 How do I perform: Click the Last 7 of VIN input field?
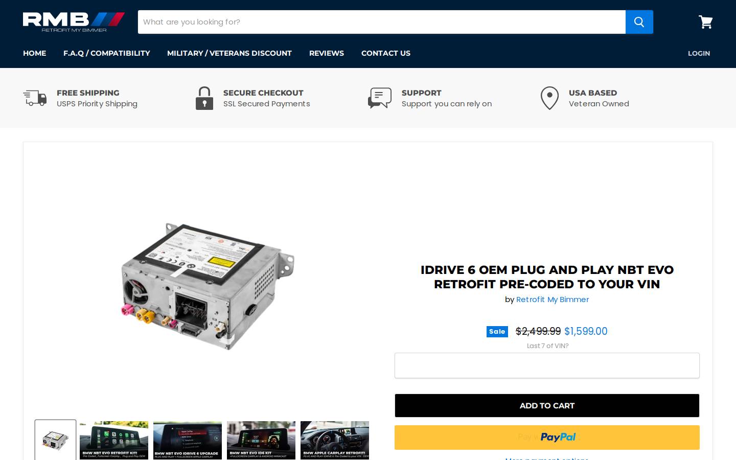tap(547, 365)
